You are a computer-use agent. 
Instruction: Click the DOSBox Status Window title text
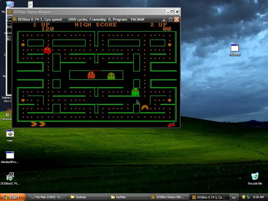[32, 12]
